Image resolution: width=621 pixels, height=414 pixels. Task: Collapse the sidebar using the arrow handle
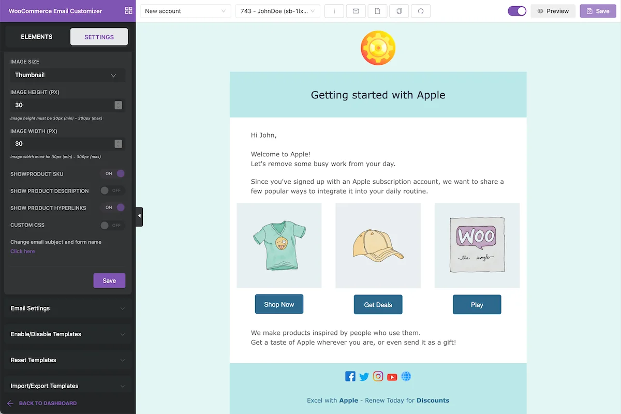click(139, 216)
